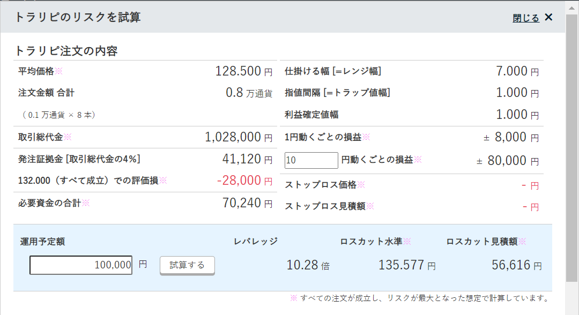Click the ※ mark next to ロスカット水準
This screenshot has width=579, height=315.
coord(407,241)
